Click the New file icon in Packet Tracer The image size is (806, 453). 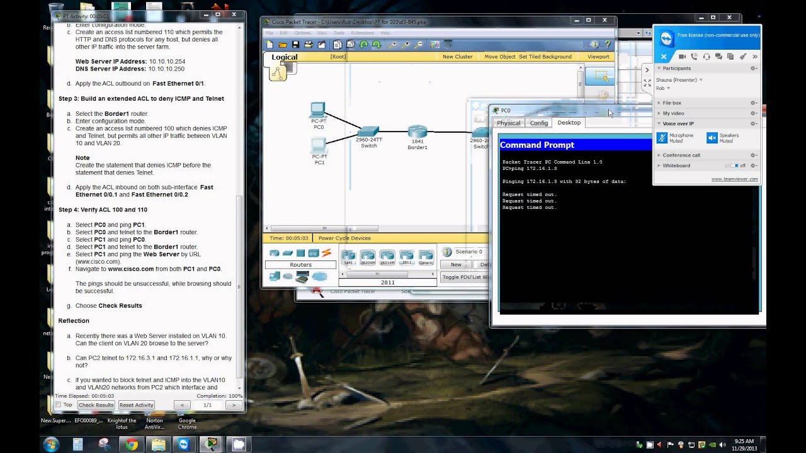(x=270, y=45)
